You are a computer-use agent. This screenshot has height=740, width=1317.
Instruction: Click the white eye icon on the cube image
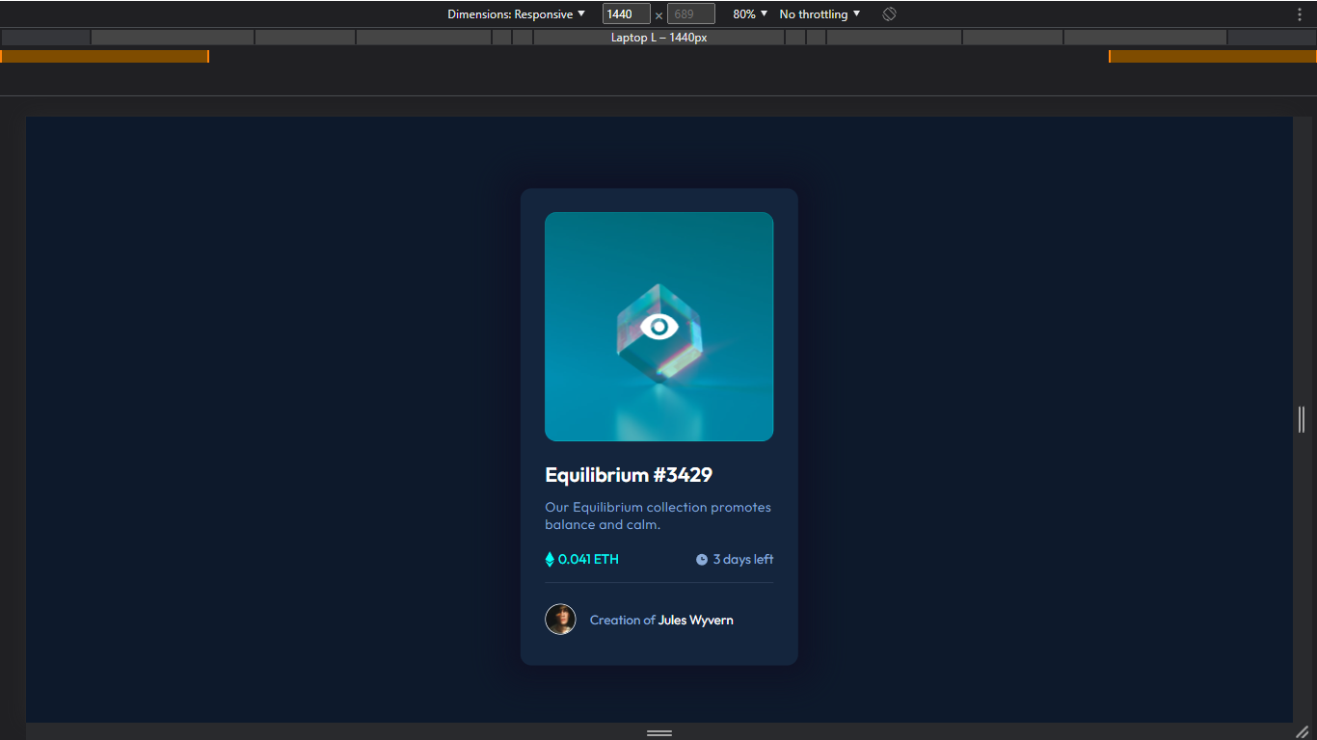tap(659, 327)
